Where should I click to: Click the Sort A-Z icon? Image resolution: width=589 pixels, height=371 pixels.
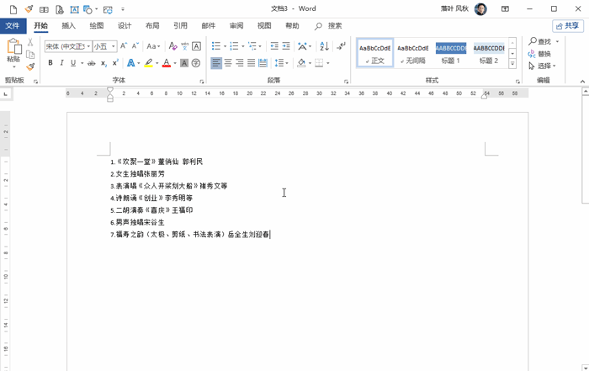[x=325, y=46]
